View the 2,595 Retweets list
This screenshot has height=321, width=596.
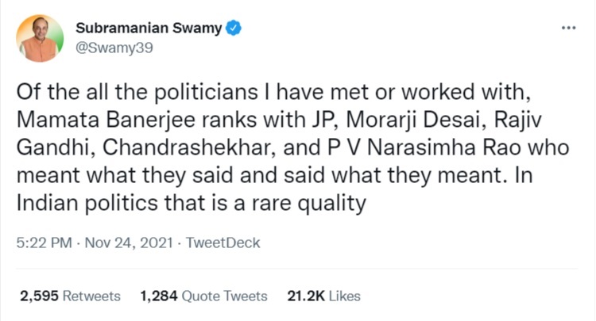pos(69,296)
